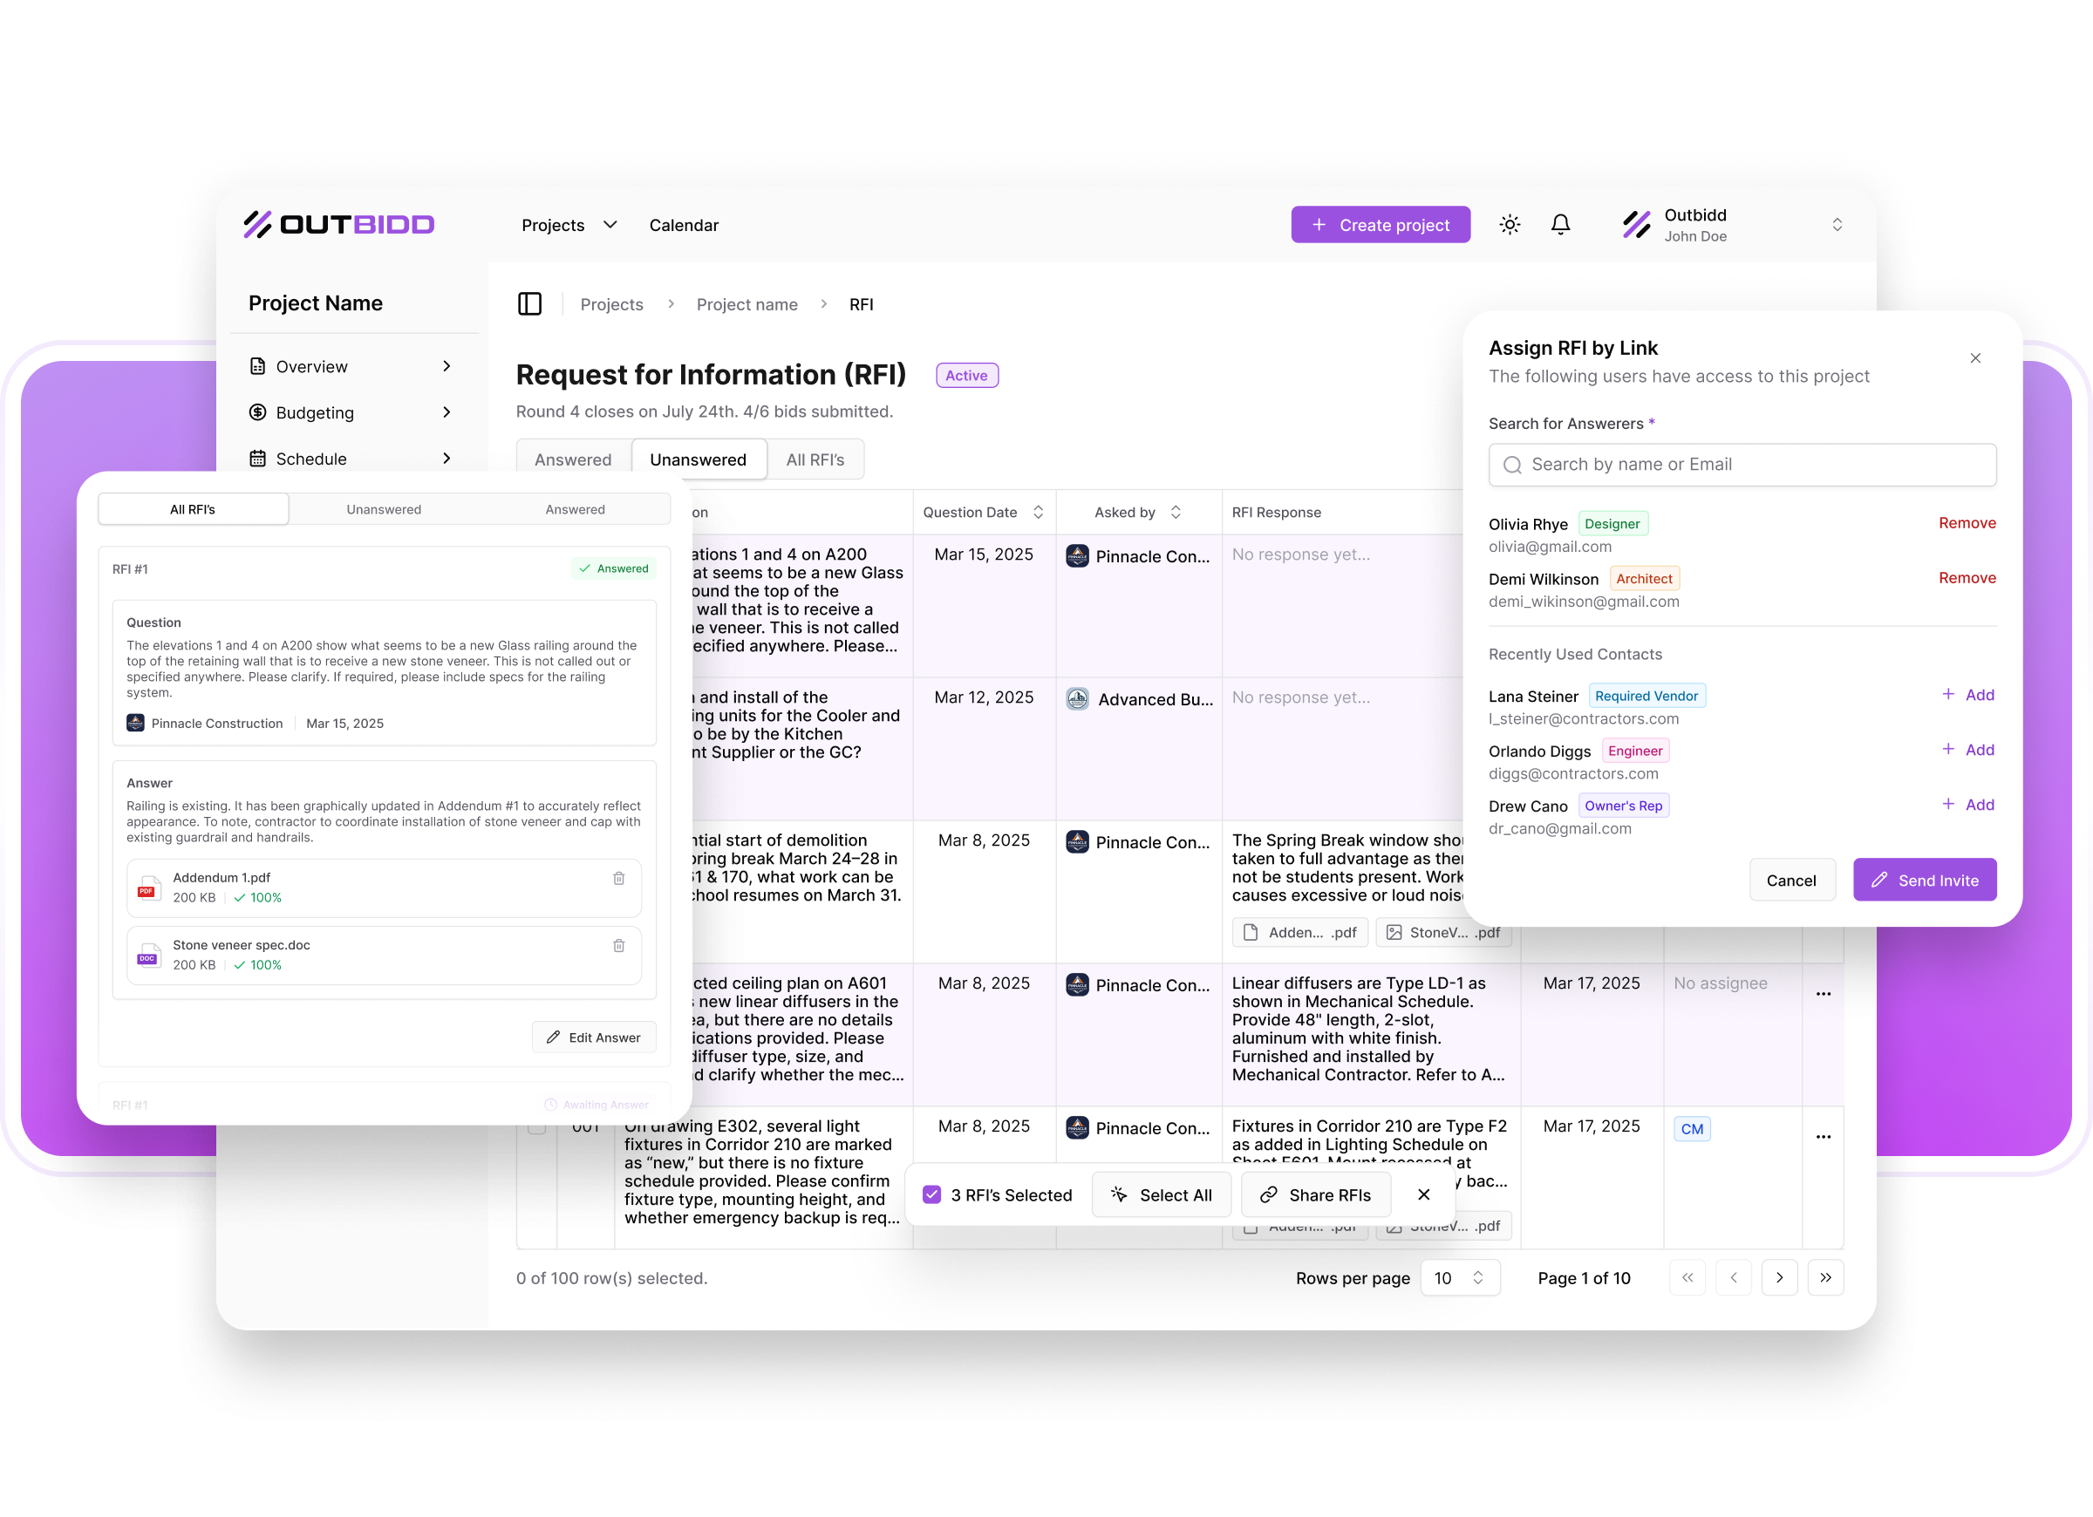Go to the last page arrow
Image resolution: width=2093 pixels, height=1517 pixels.
coord(1824,1278)
